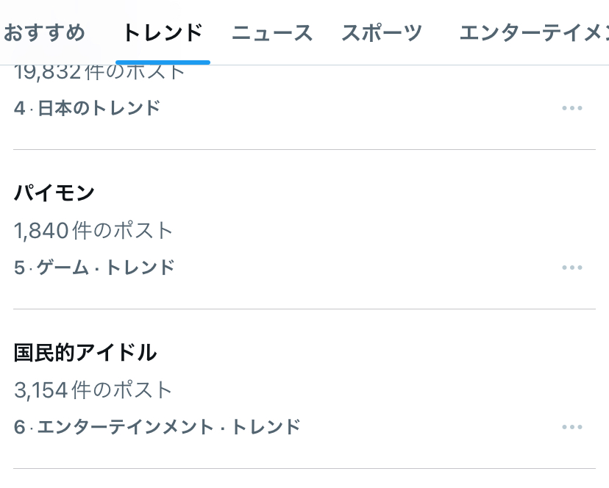Click the 19,832件のポスト count
The height and width of the screenshot is (488, 609).
click(99, 72)
